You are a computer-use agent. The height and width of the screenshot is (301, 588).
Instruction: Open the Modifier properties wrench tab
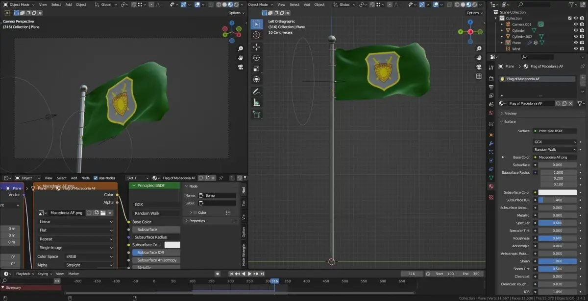[491, 143]
